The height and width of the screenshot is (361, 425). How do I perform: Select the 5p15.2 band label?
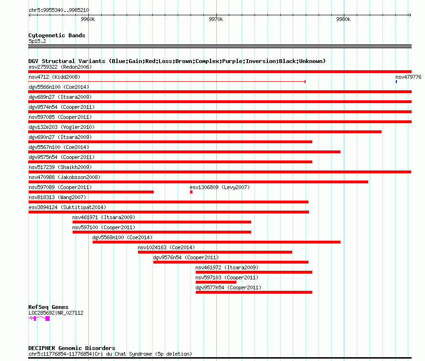tap(37, 41)
